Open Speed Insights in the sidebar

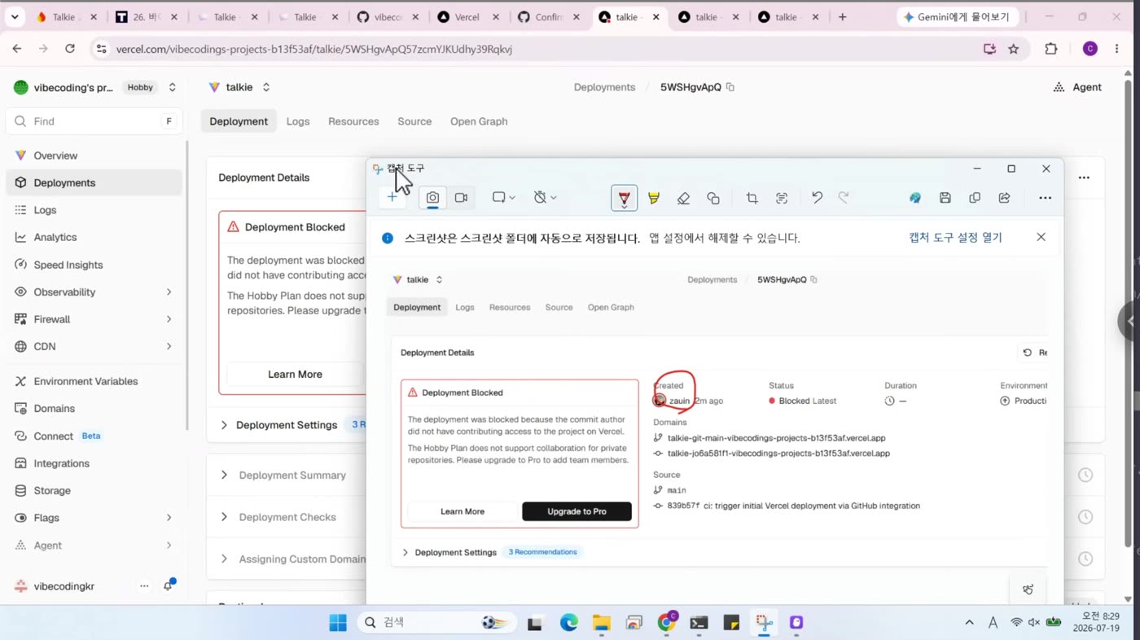[94, 265]
